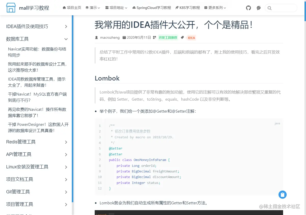Open 再见收费的Navicat article link
This screenshot has width=306, height=215.
37,112
